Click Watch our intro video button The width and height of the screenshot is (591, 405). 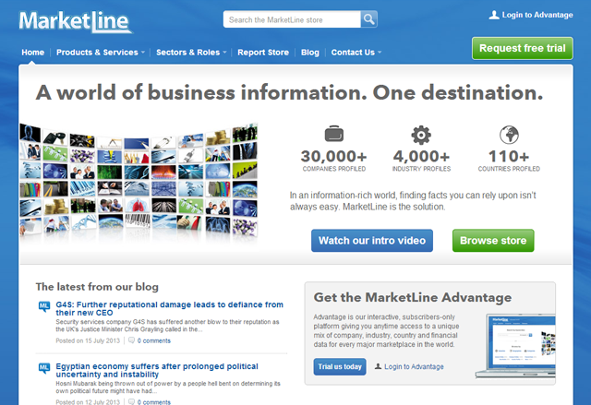372,241
